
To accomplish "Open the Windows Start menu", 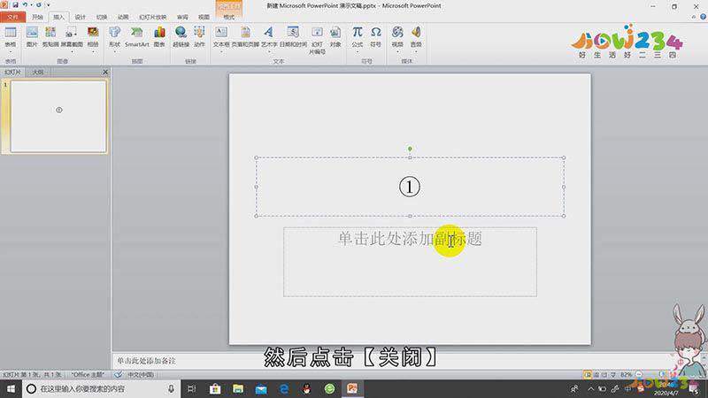I will coord(11,388).
